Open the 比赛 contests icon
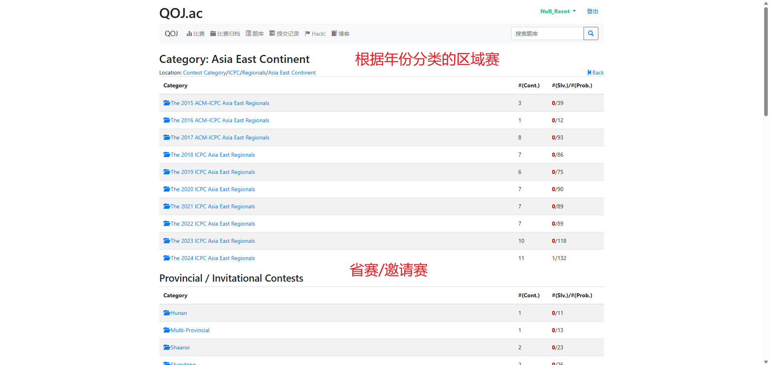 [x=190, y=34]
